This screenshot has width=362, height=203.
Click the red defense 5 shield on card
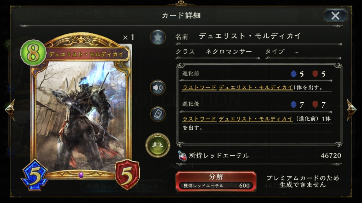(127, 174)
